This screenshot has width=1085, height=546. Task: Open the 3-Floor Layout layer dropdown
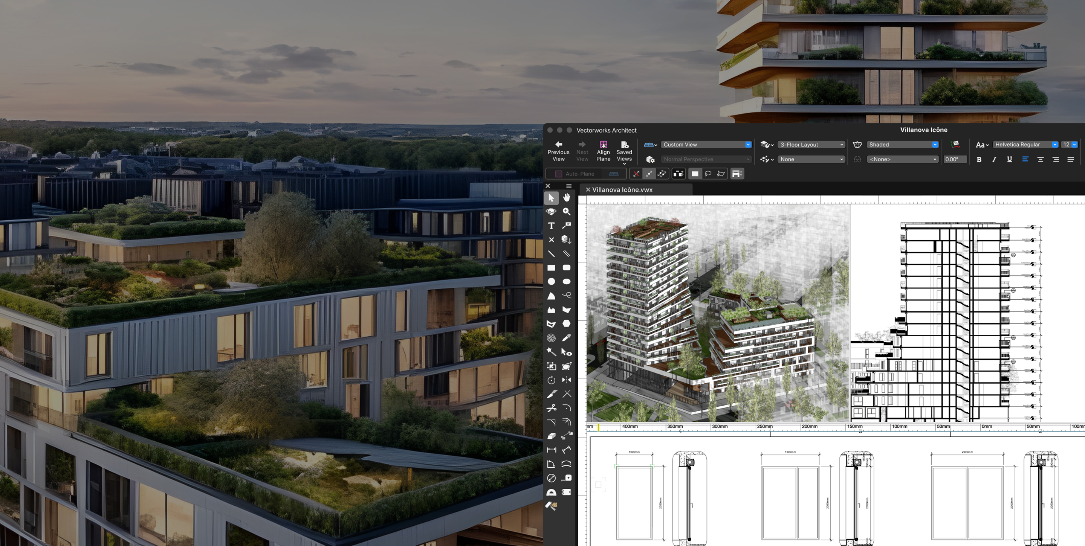click(811, 144)
